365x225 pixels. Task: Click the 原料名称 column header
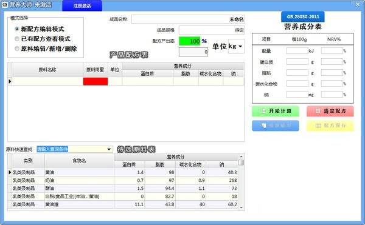47,70
